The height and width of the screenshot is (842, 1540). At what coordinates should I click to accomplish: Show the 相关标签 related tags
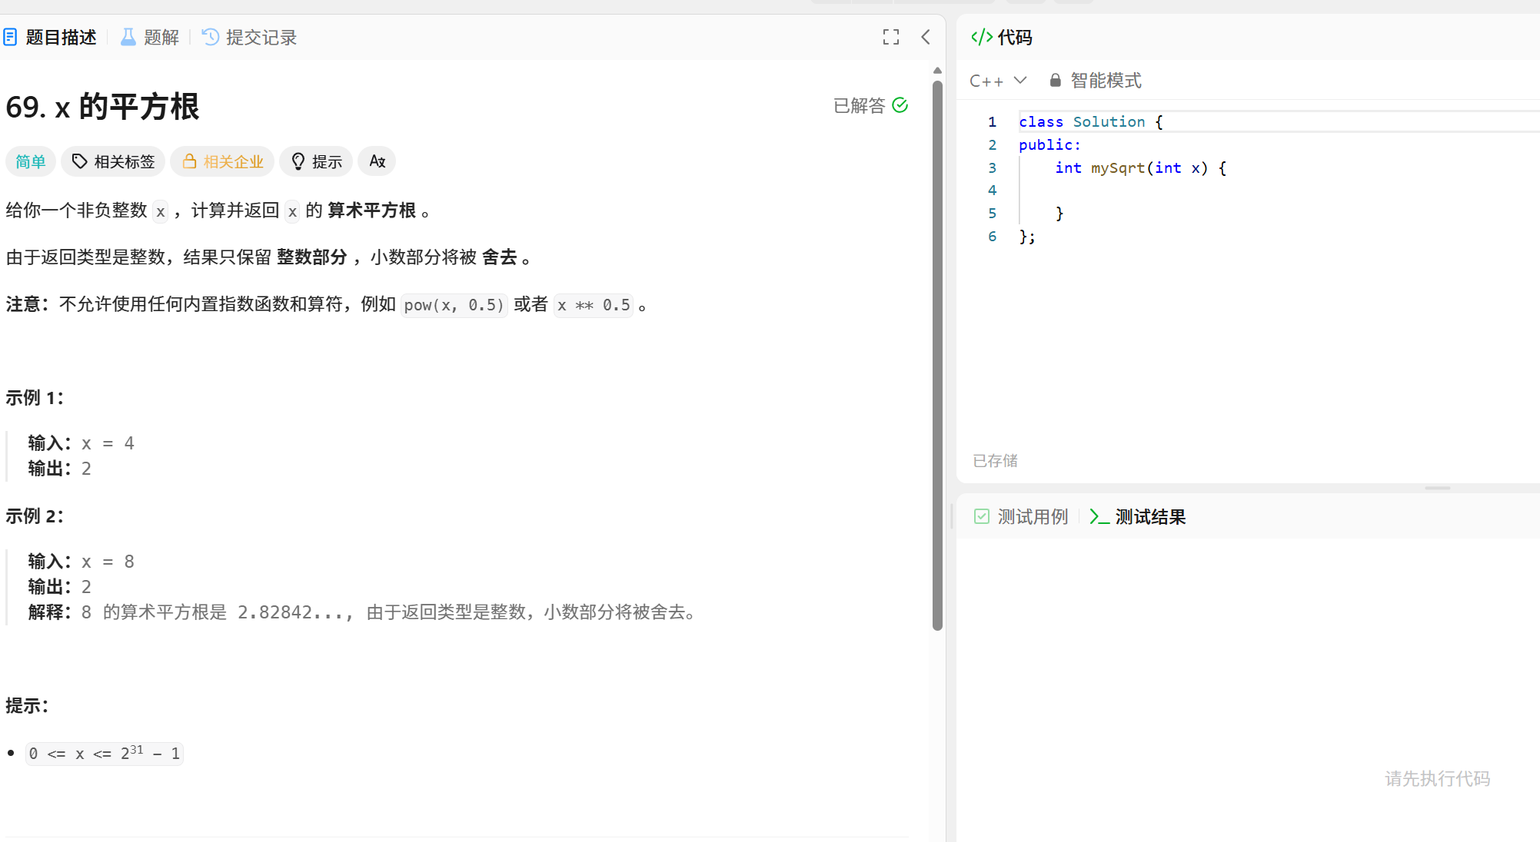[x=113, y=161]
